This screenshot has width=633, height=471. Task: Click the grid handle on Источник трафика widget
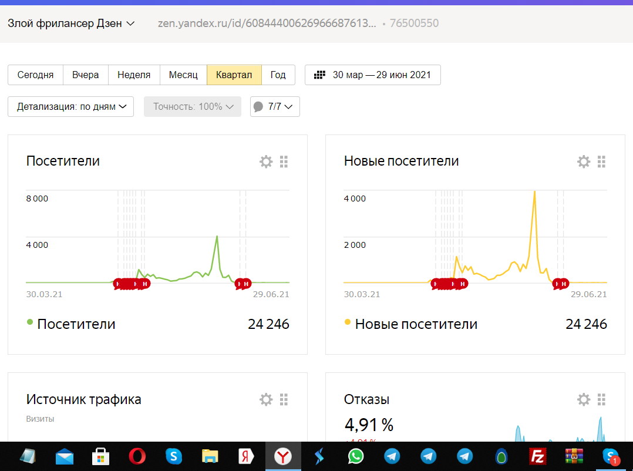[x=284, y=399]
